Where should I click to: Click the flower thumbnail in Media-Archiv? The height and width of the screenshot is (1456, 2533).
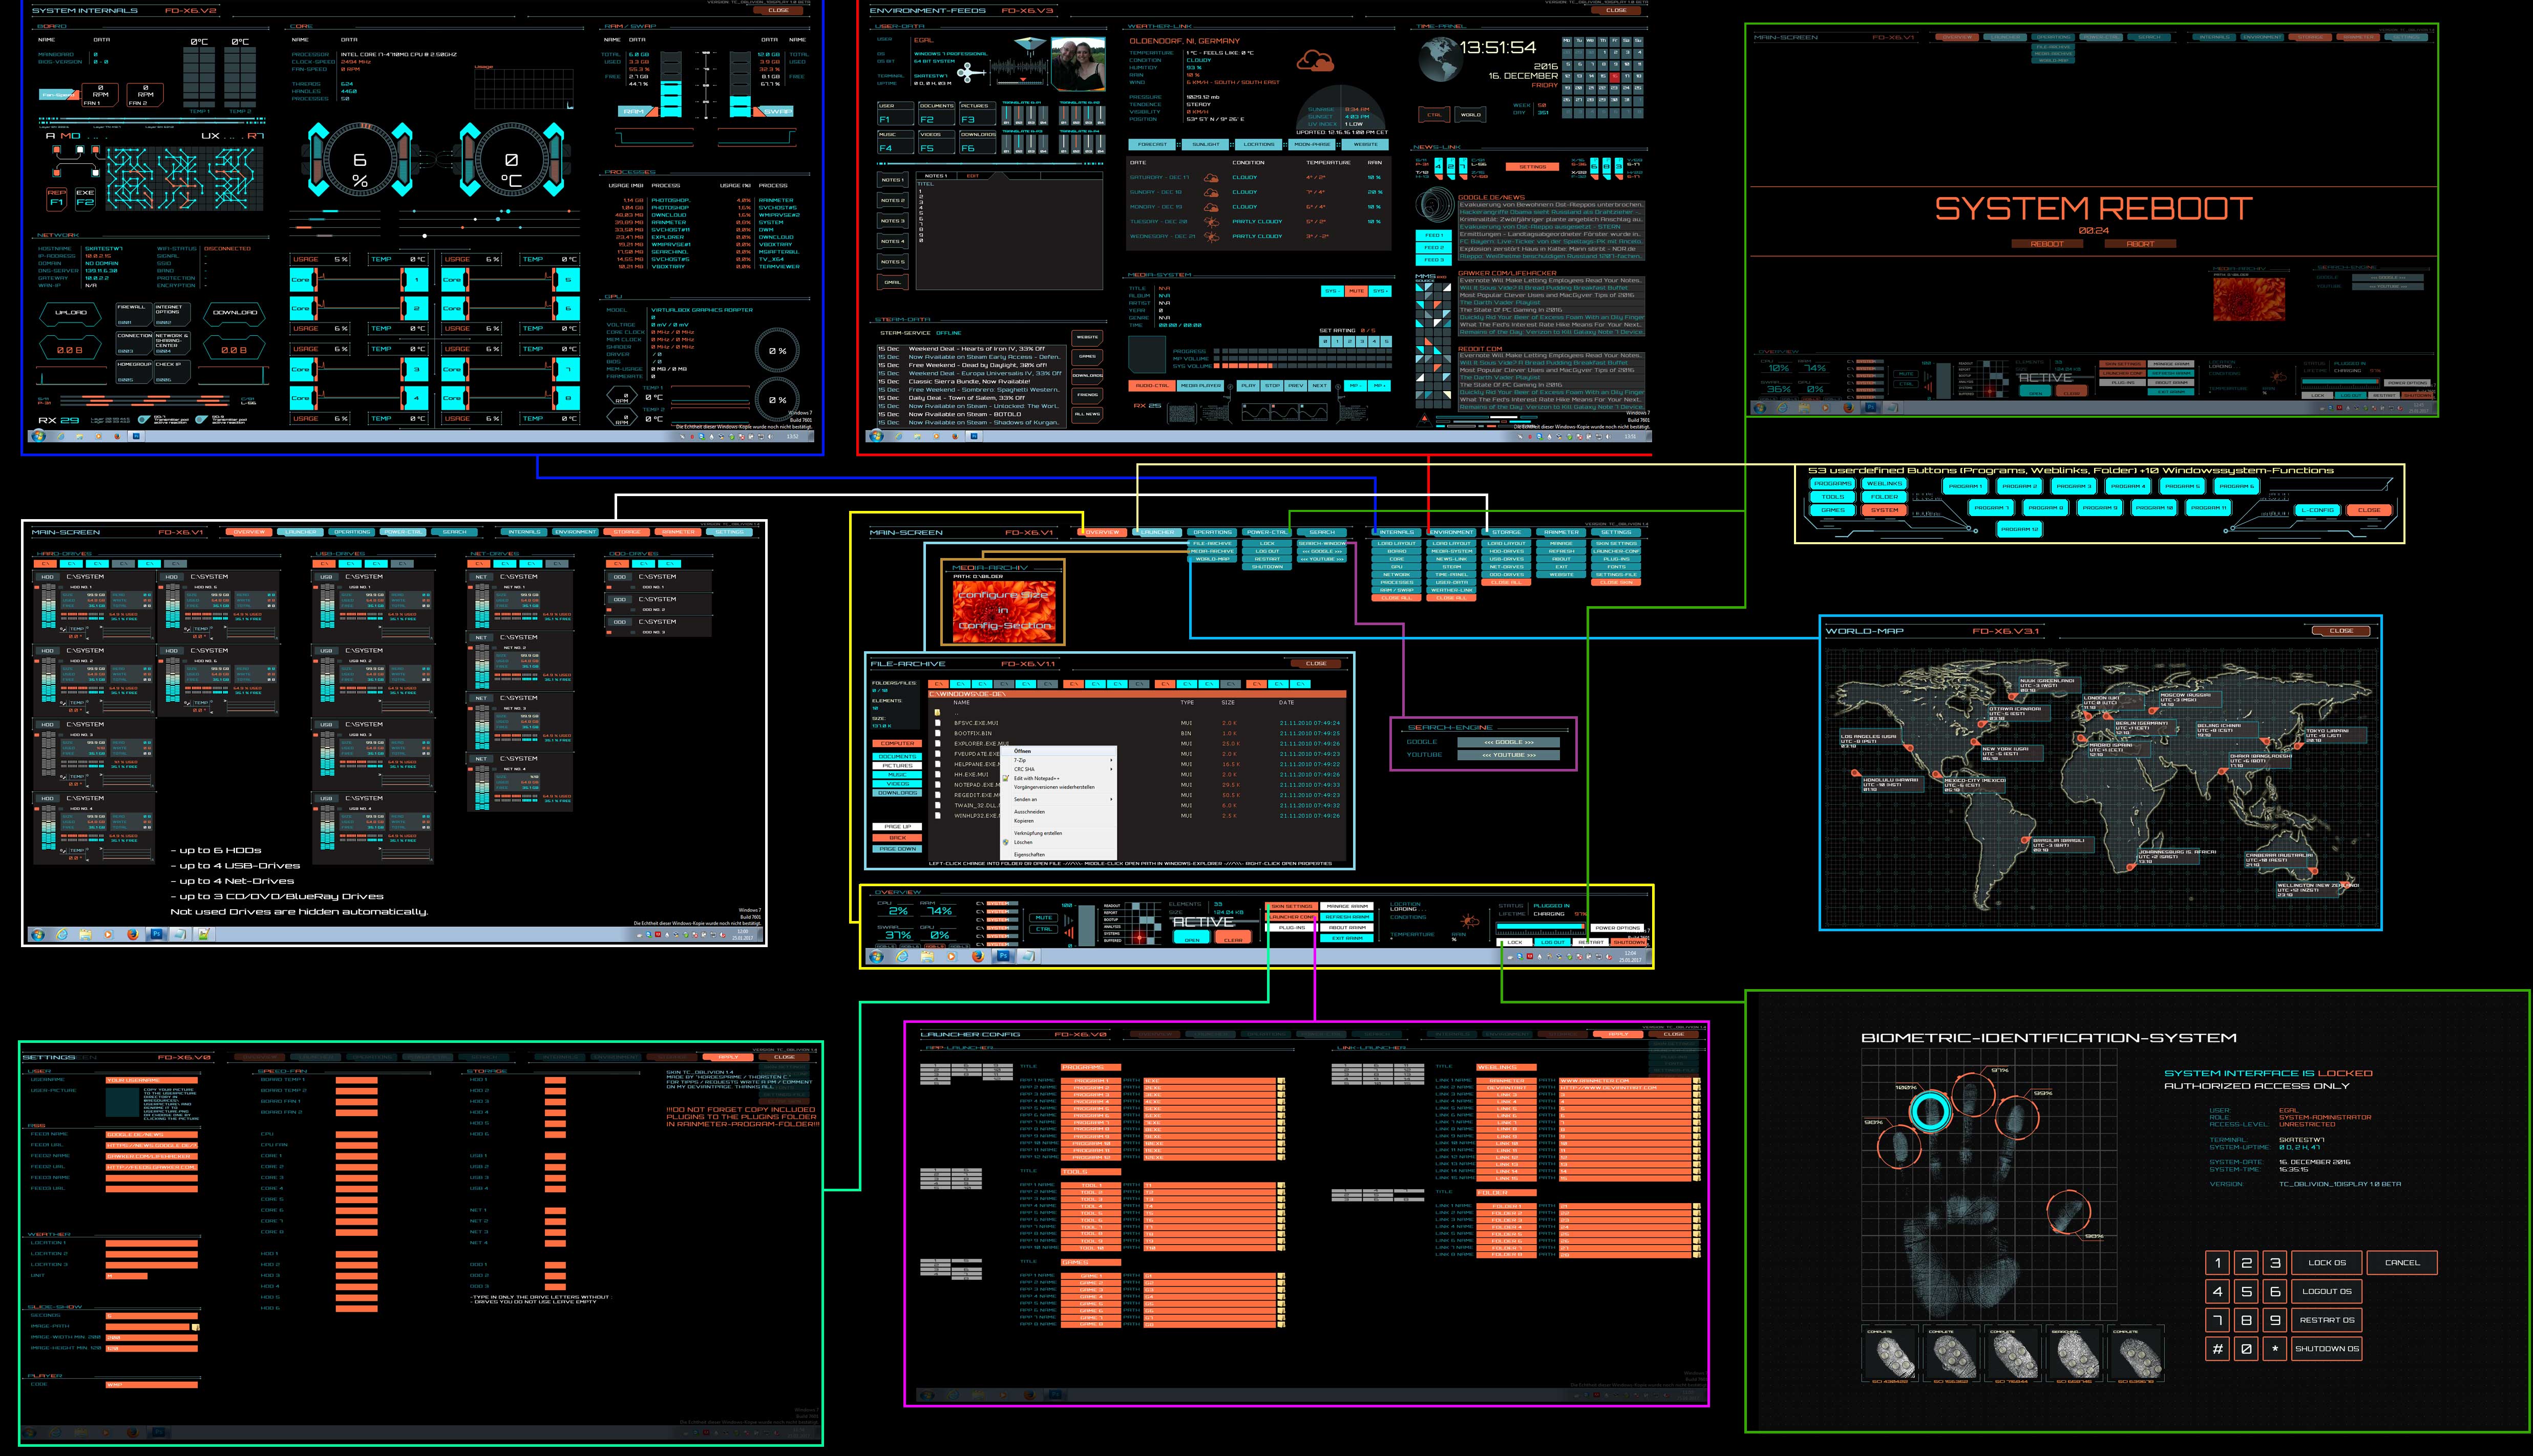coord(1004,612)
